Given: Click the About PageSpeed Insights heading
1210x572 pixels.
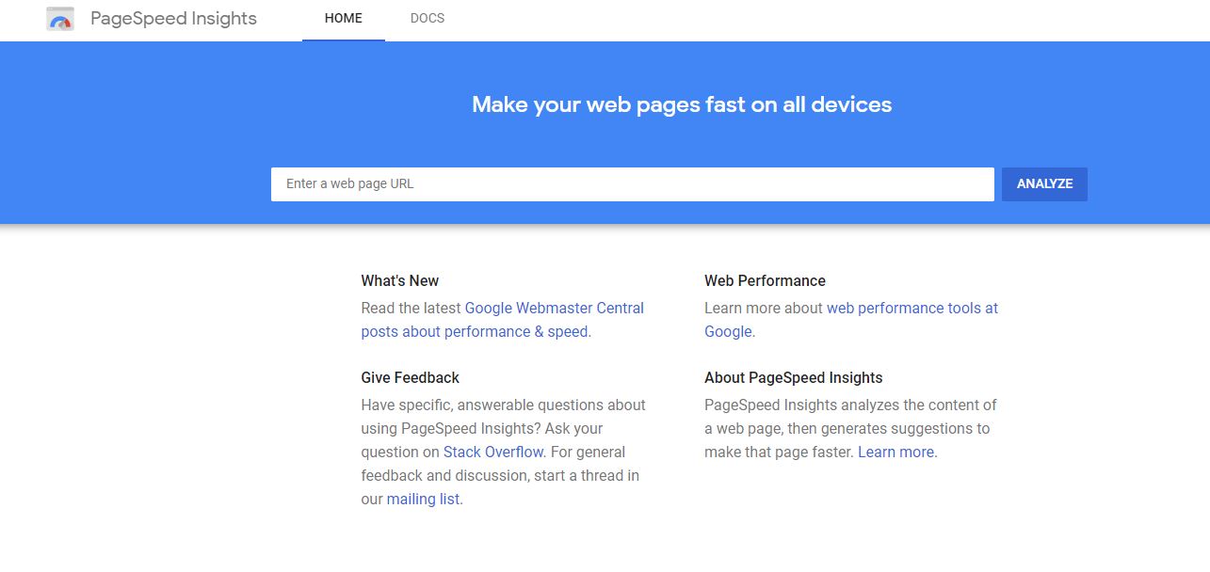Looking at the screenshot, I should click(794, 377).
